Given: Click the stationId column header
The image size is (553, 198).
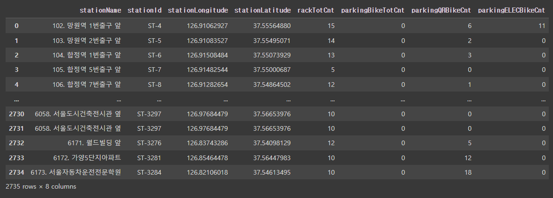Looking at the screenshot, I should [144, 11].
